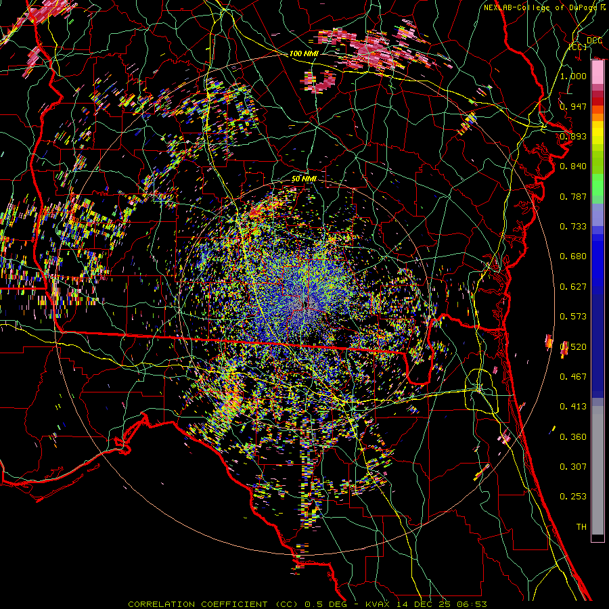Click the 14 DEC 25 date in caption

point(424,604)
